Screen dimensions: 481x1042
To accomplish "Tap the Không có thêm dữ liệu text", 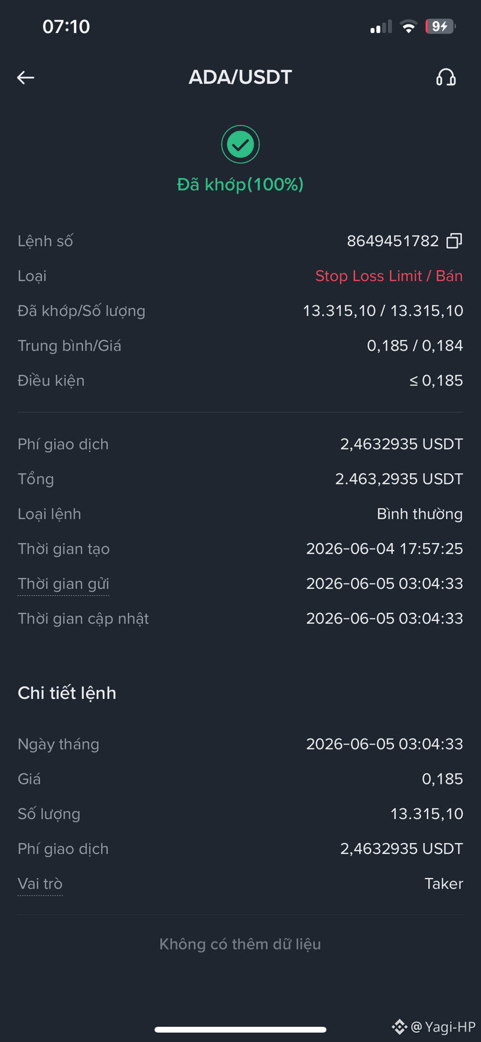I will click(240, 944).
